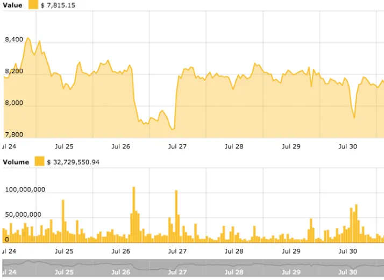Viewport: 384px width, 280px height.
Task: Click the Jul 27 label under volume chart
Action: [x=177, y=251]
